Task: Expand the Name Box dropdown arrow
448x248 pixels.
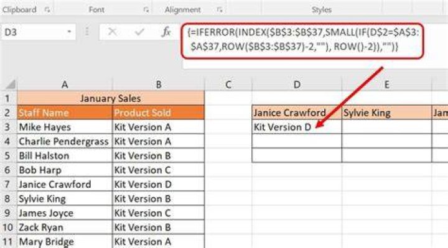Action: pos(69,32)
